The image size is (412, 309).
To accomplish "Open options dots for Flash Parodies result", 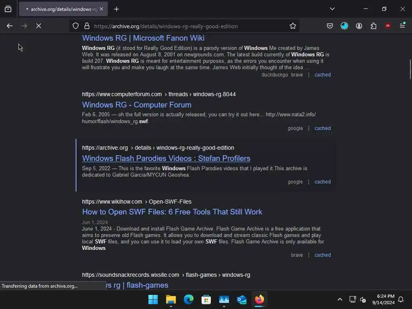I will point(309,182).
